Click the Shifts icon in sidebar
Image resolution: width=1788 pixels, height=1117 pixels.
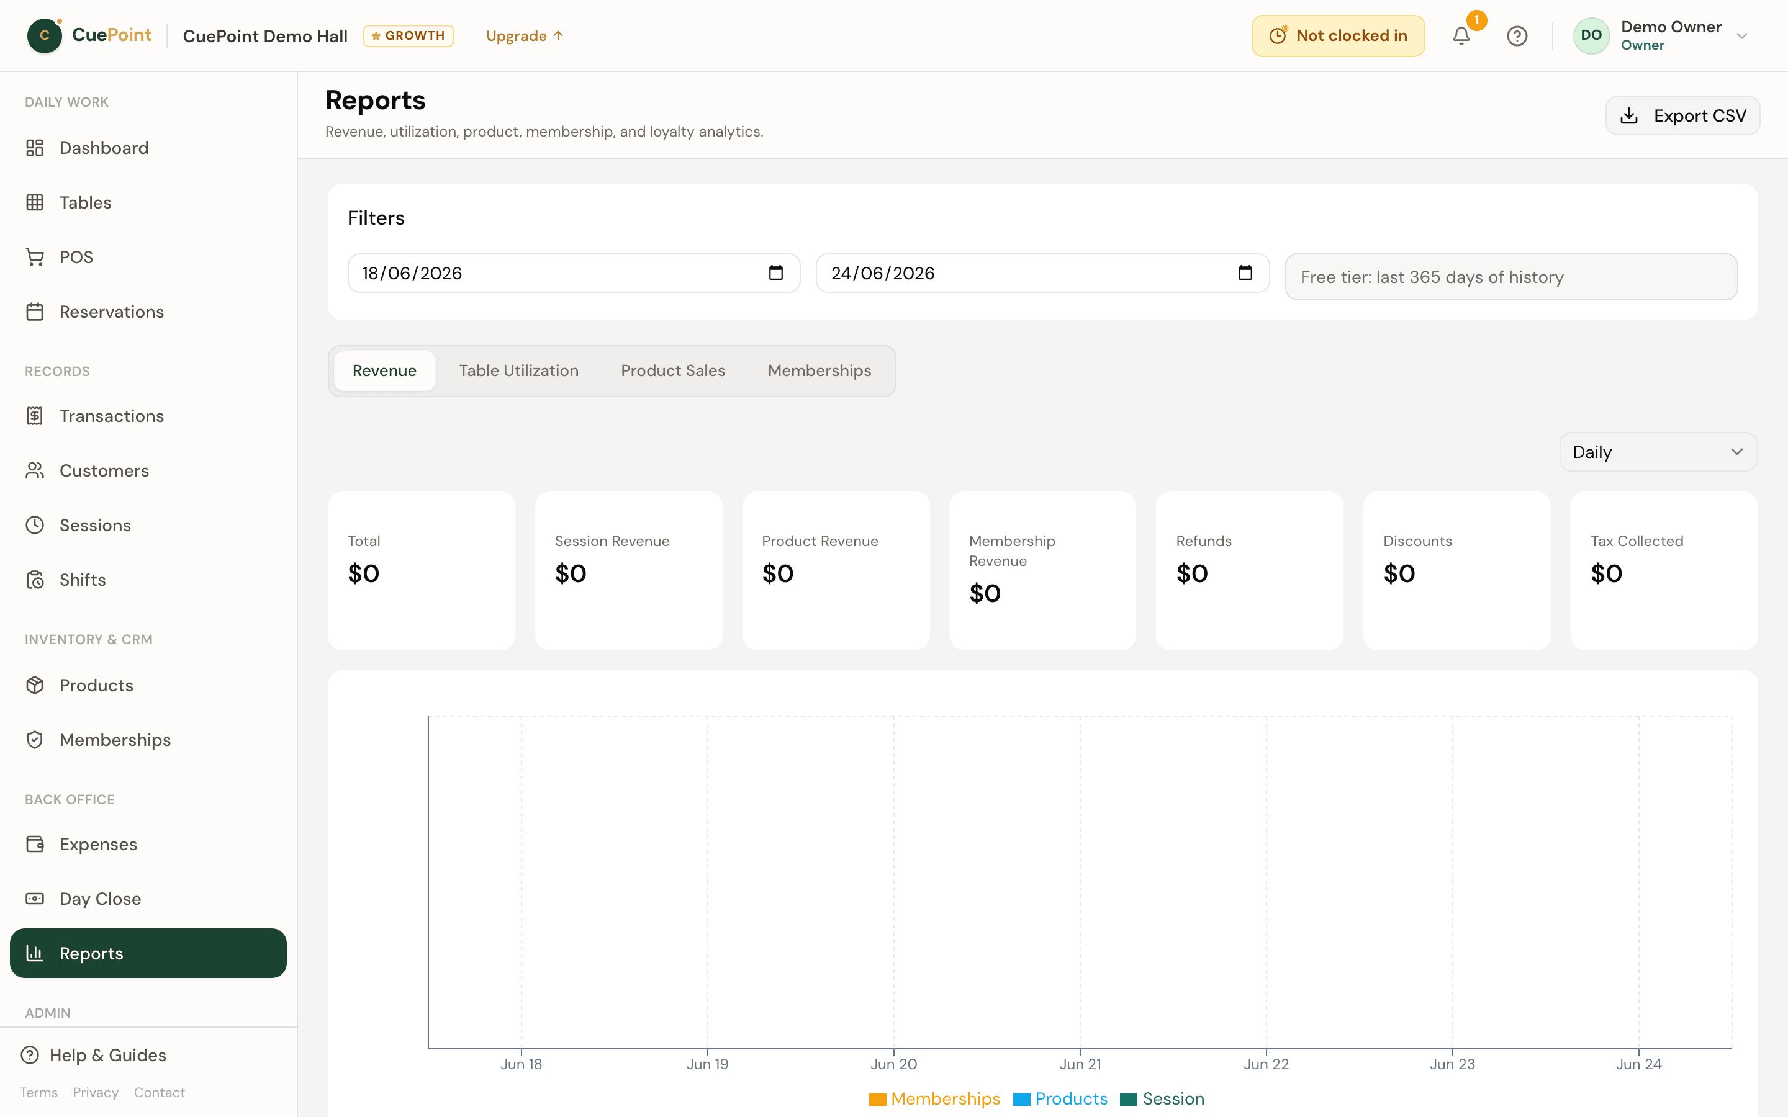tap(35, 580)
